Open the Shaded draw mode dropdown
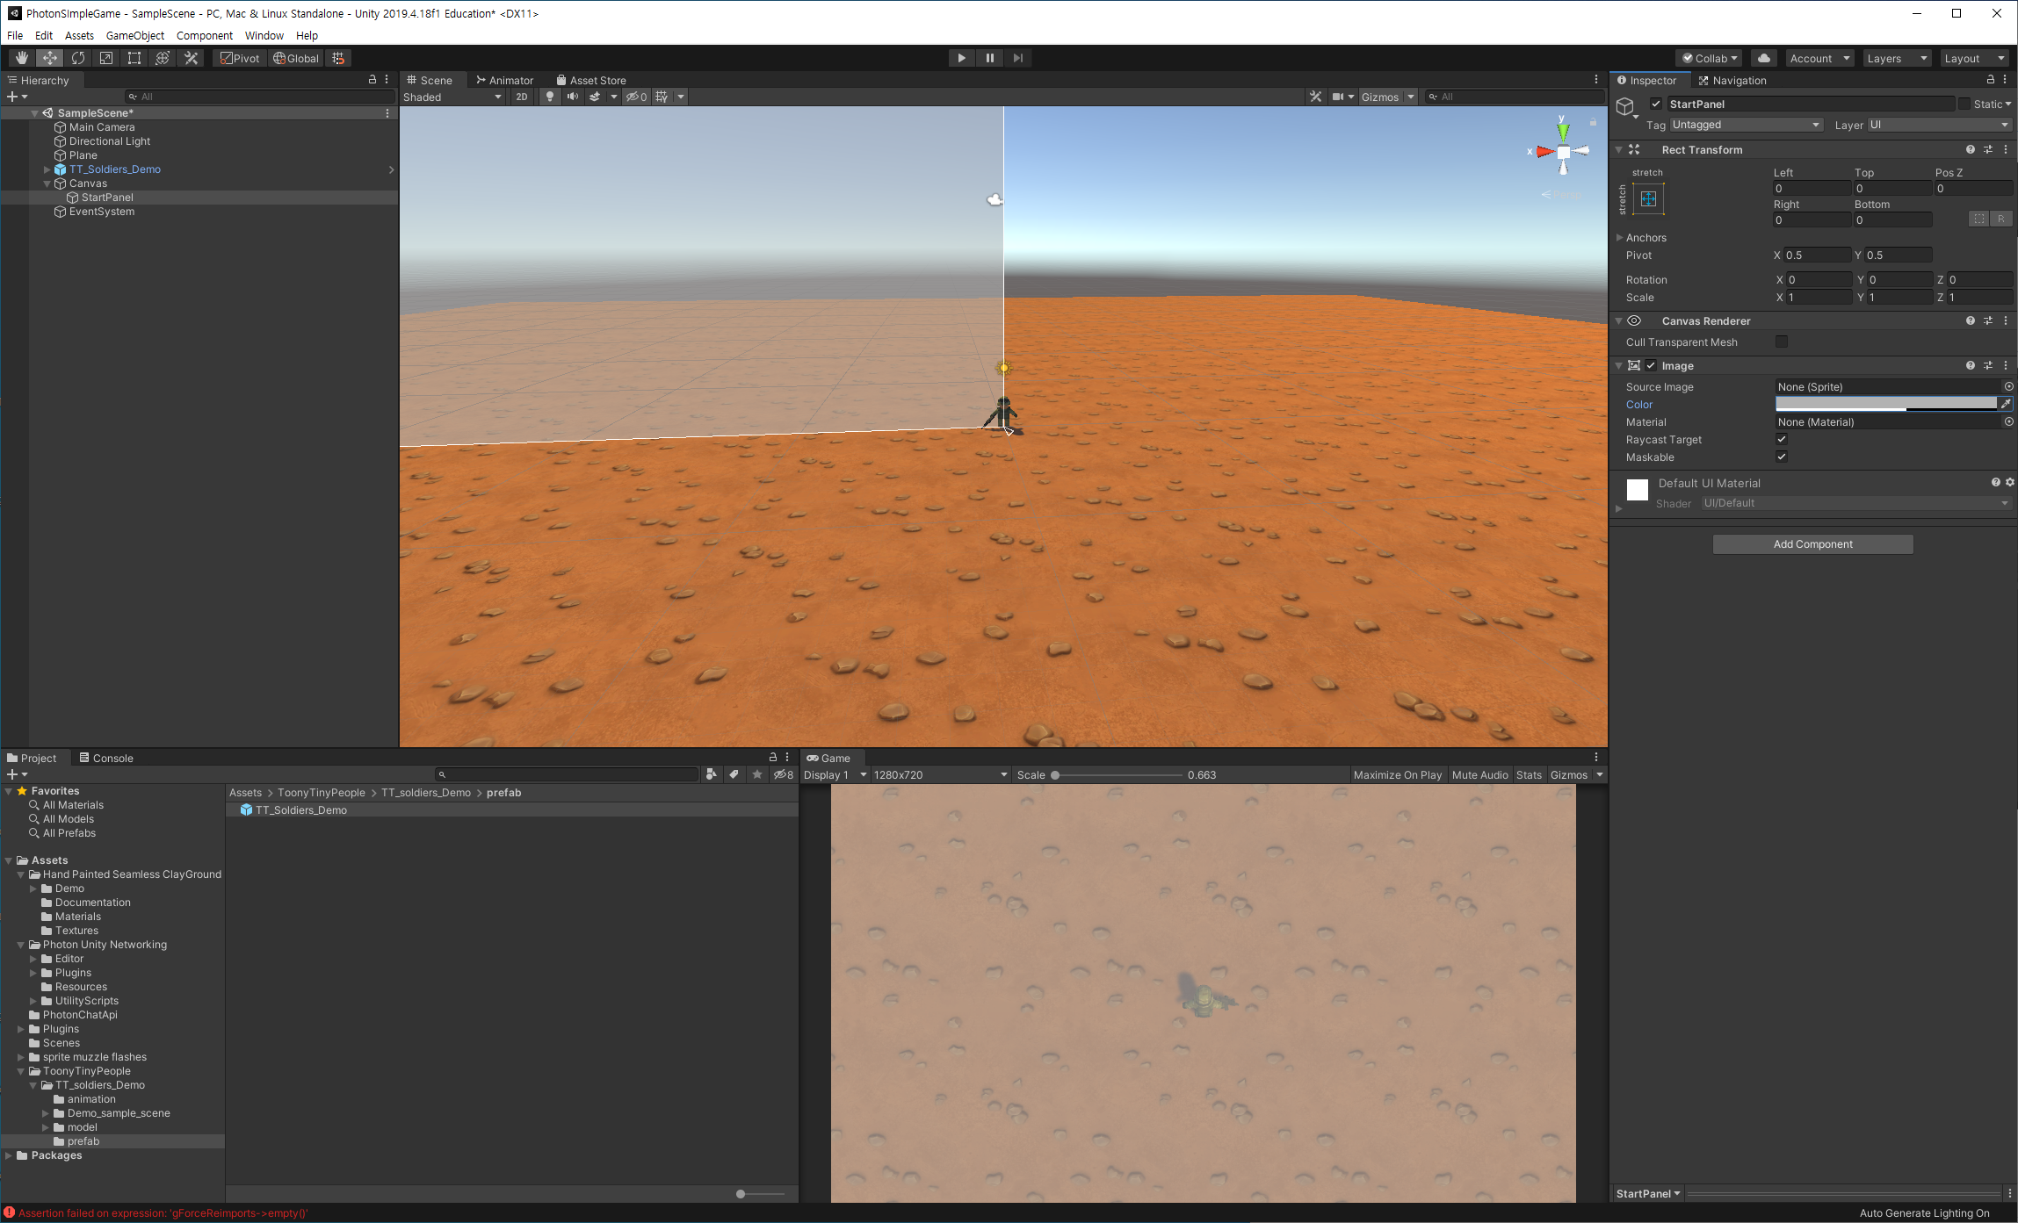 click(452, 97)
